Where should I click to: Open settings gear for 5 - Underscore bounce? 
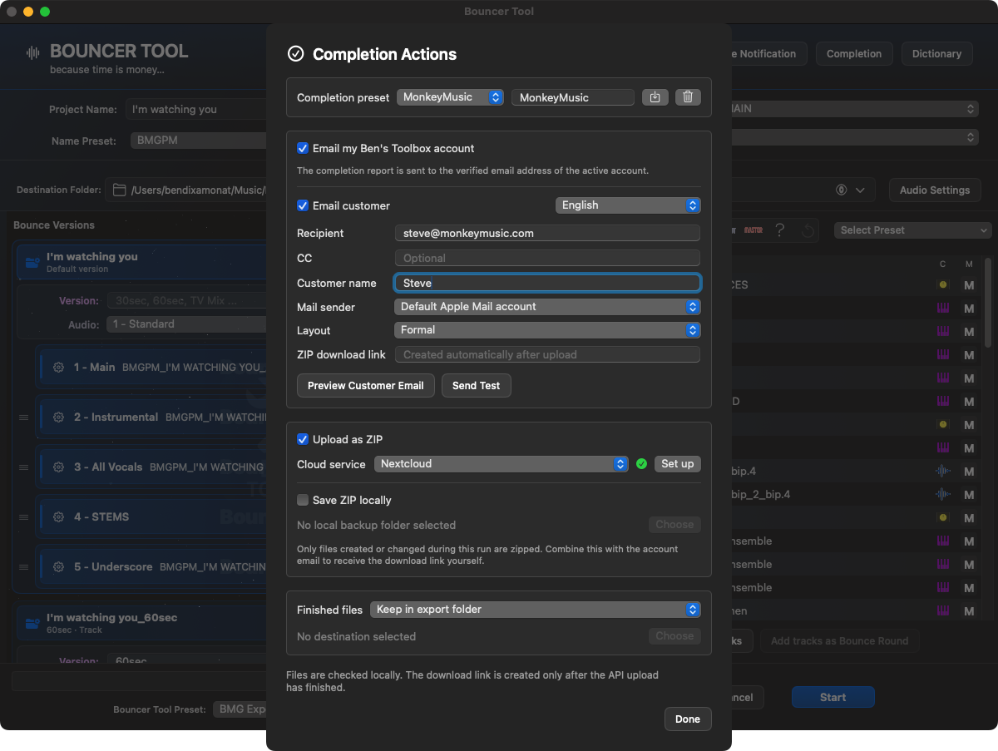click(58, 567)
